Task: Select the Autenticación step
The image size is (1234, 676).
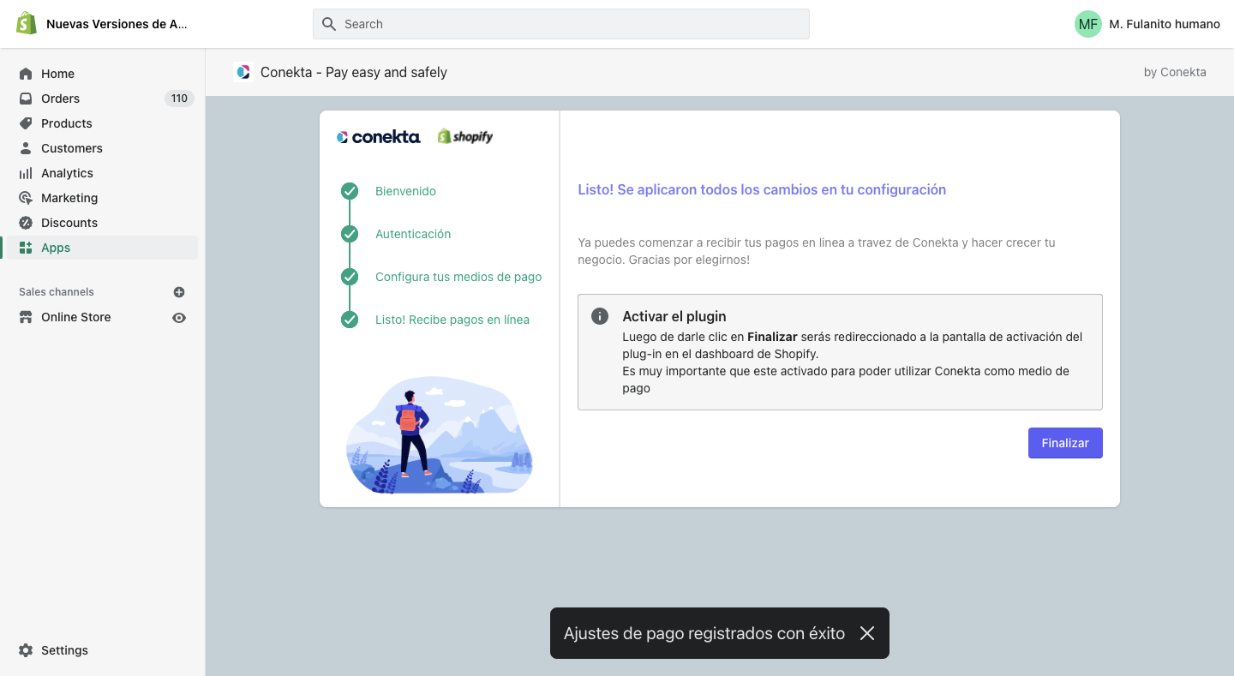Action: (x=413, y=234)
